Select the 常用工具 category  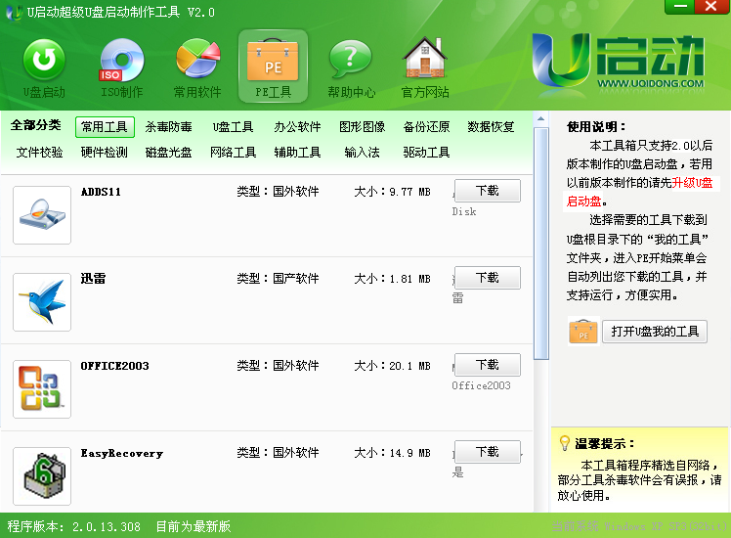[105, 127]
